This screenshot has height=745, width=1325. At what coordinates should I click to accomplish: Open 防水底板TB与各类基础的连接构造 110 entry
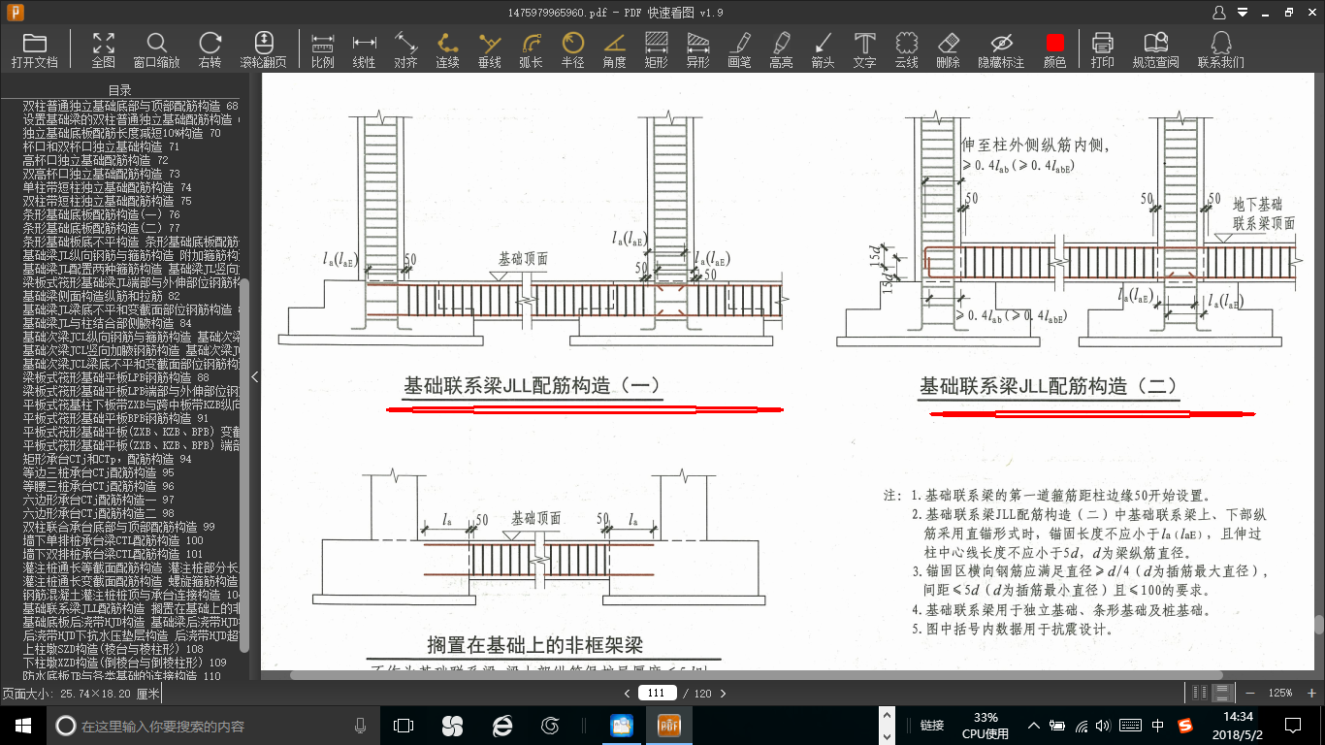[x=122, y=676]
